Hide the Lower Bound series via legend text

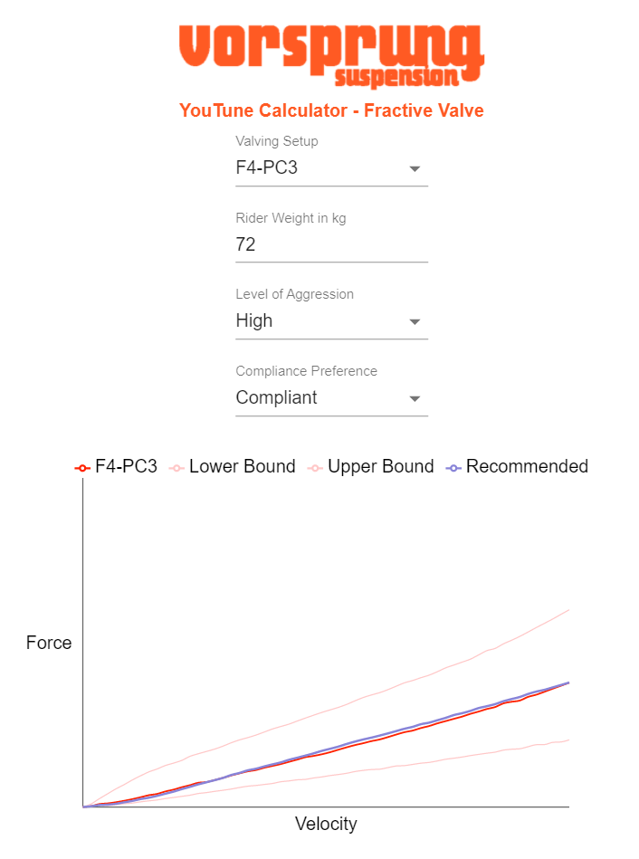click(242, 467)
